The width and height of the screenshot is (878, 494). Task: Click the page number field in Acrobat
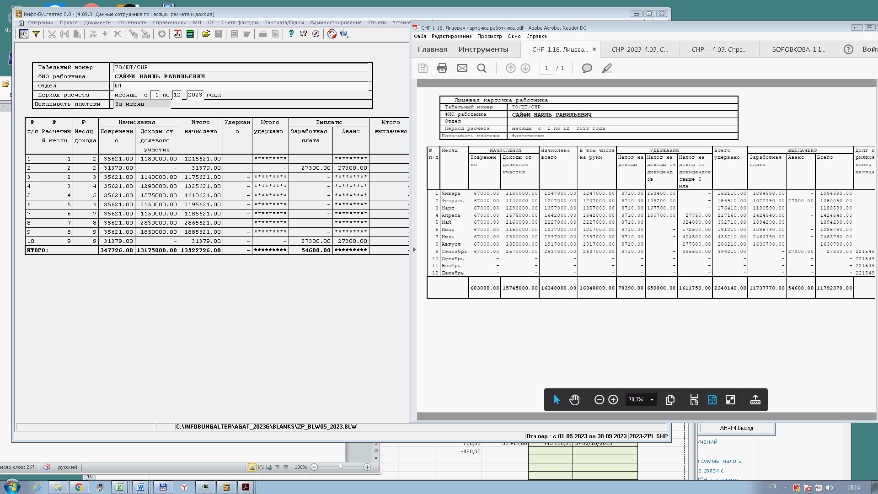pyautogui.click(x=546, y=68)
